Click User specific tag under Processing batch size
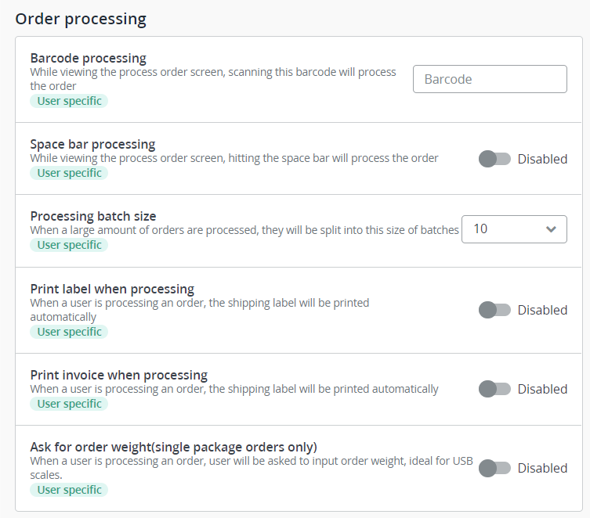The width and height of the screenshot is (590, 518). pos(69,245)
